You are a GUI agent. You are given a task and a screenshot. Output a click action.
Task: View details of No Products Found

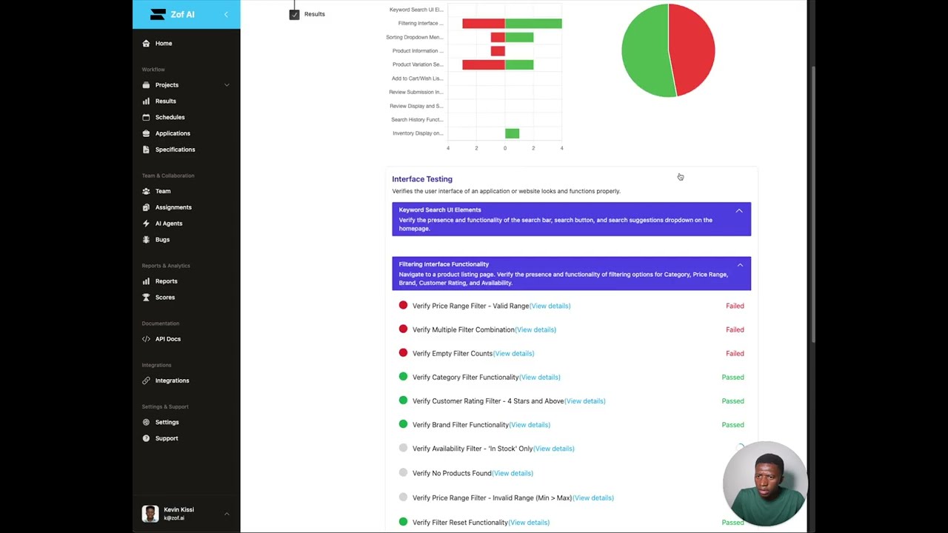coord(513,473)
